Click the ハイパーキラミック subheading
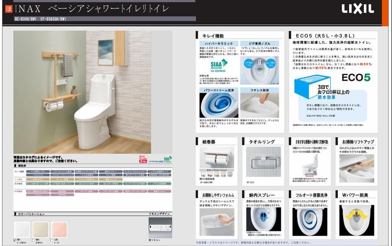This screenshot has height=246, width=392. (219, 43)
